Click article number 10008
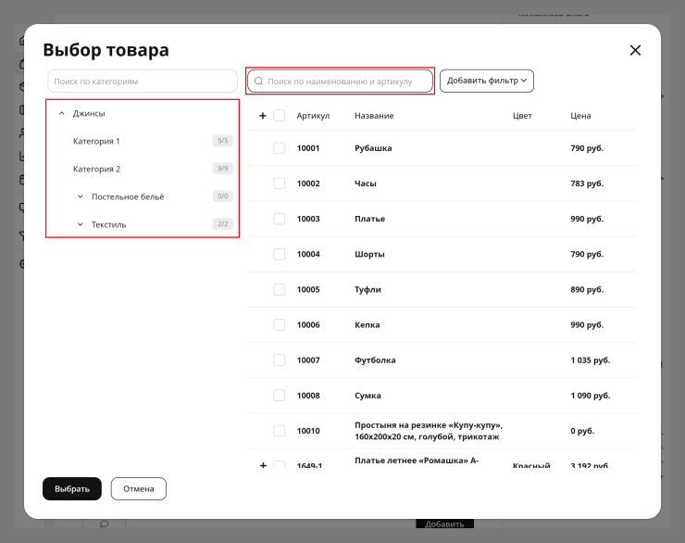Image resolution: width=685 pixels, height=543 pixels. (308, 396)
